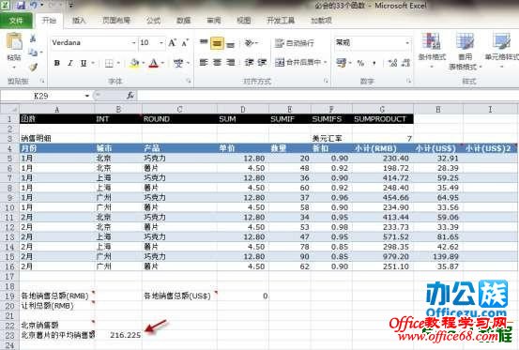519x350 pixels.
Task: Switch to the Insert ribbon tab
Action: click(79, 21)
